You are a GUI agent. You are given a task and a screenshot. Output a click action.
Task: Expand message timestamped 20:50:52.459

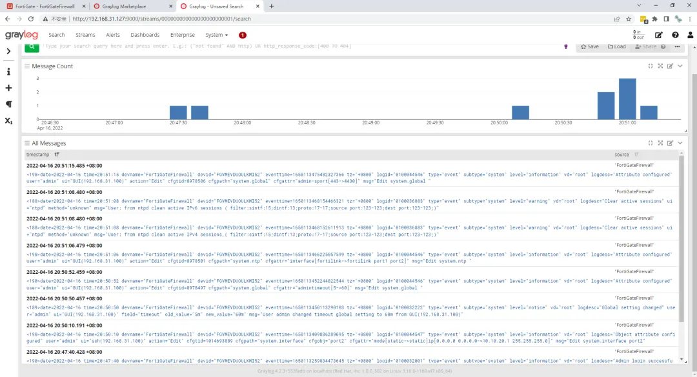[x=64, y=272]
